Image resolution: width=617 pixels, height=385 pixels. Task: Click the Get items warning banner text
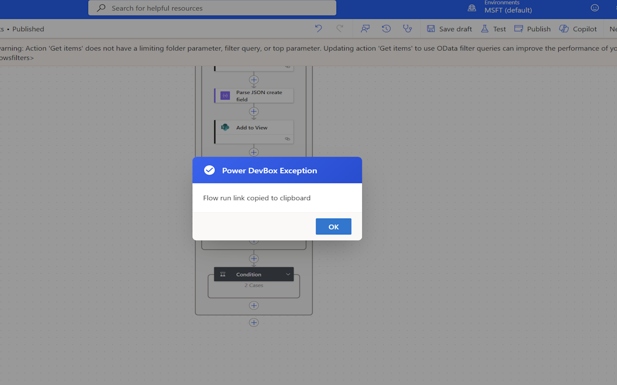point(308,52)
